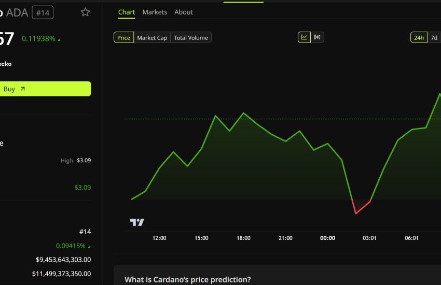Click the $9,453,643,303.00 figure

coord(63,260)
